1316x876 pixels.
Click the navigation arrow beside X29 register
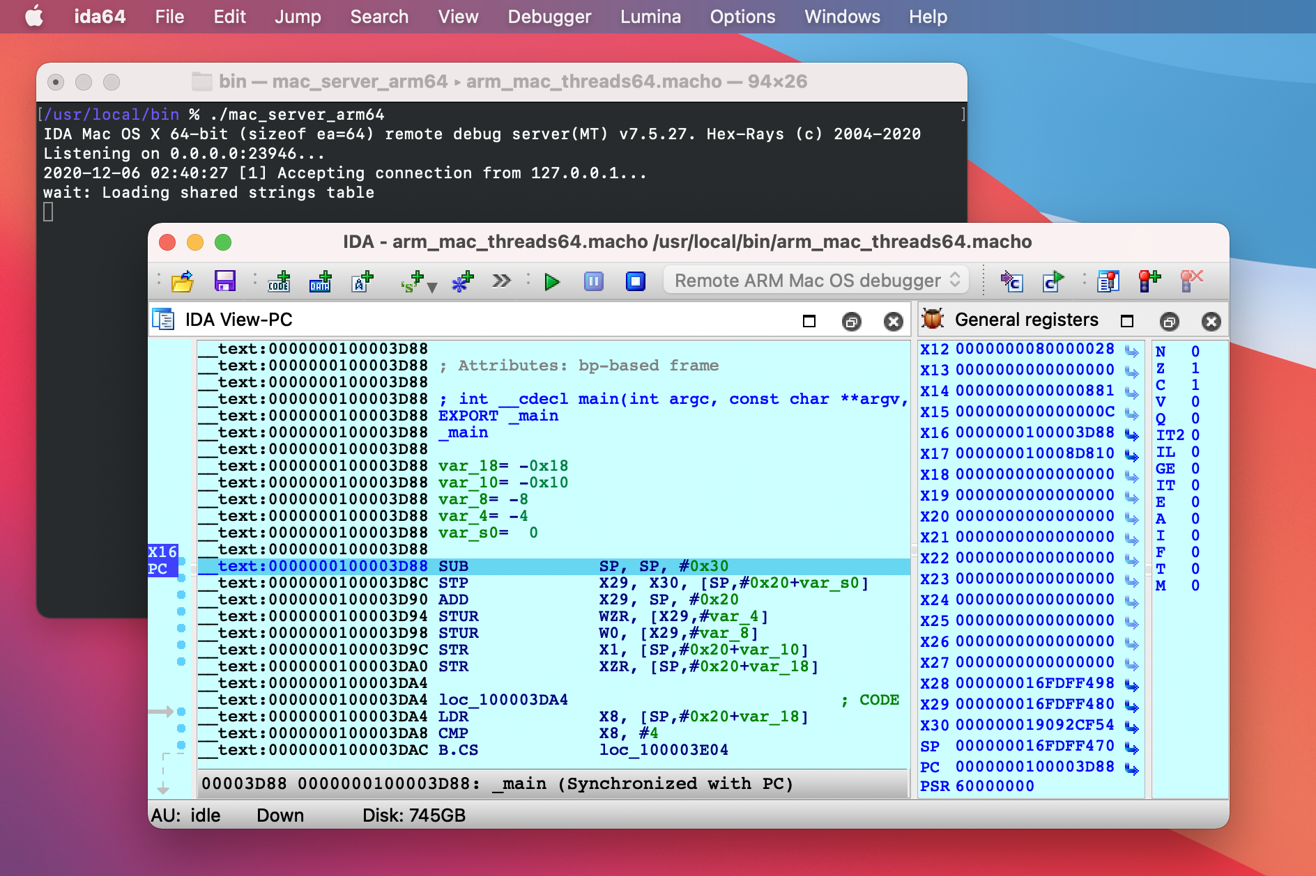coord(1133,705)
